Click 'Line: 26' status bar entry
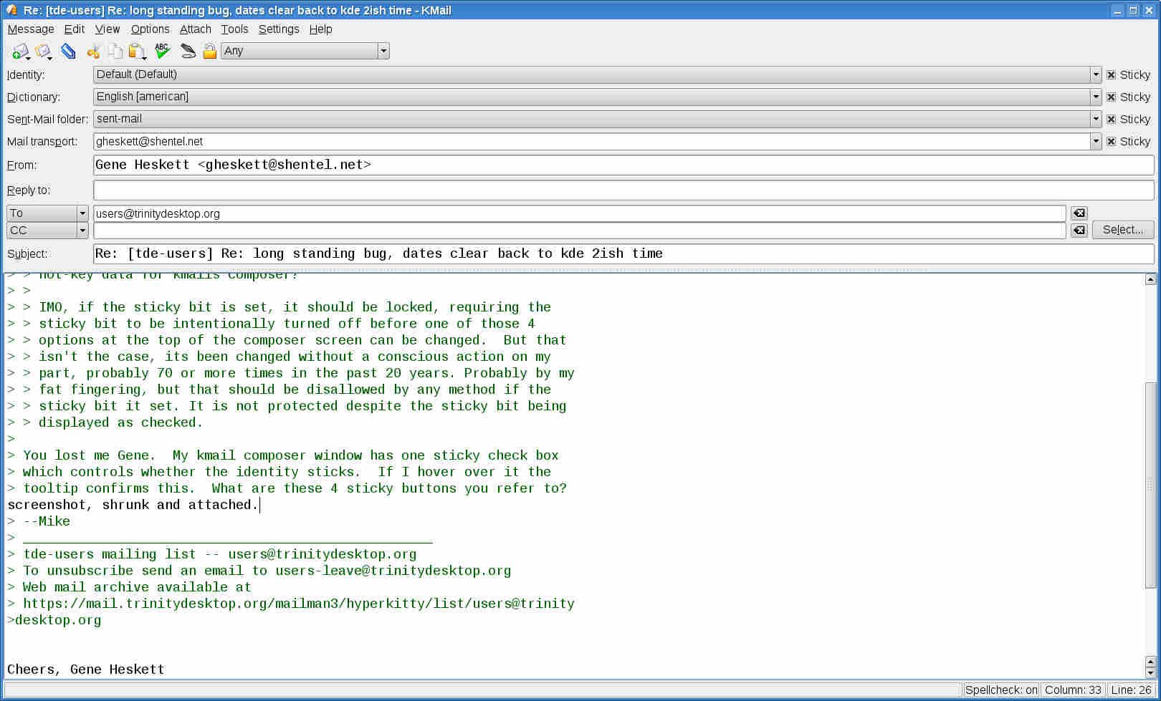1161x701 pixels. click(1131, 690)
